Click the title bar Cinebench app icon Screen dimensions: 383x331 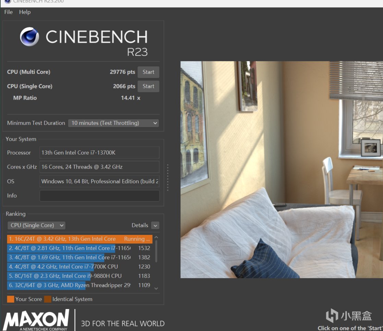tap(8, 1)
